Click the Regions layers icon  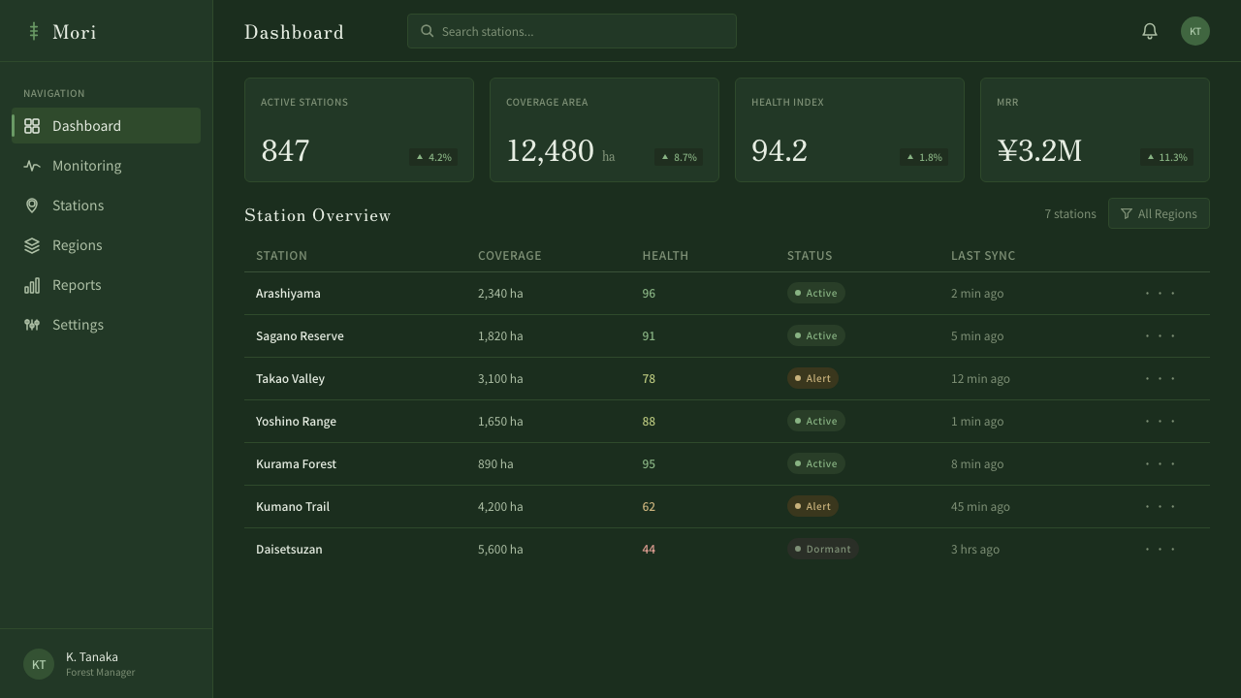pyautogui.click(x=32, y=245)
